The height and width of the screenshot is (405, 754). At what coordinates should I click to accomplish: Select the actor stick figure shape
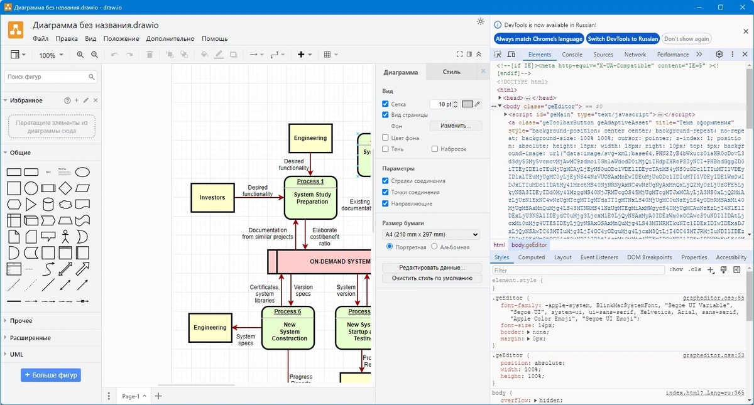[65, 237]
